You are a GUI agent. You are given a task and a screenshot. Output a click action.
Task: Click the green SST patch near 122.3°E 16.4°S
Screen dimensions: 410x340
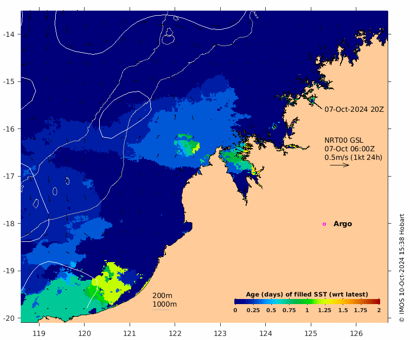point(187,146)
